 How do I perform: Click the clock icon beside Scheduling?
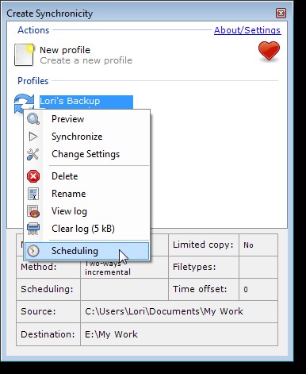(x=33, y=251)
